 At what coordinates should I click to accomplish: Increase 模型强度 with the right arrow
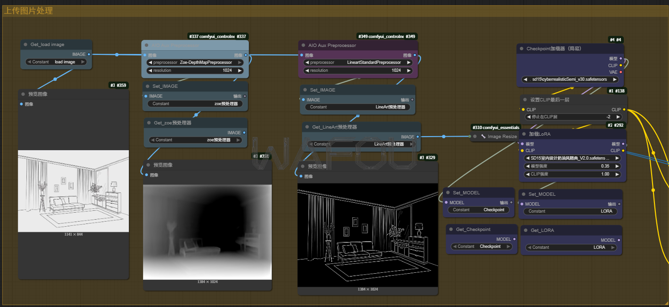[x=618, y=166]
